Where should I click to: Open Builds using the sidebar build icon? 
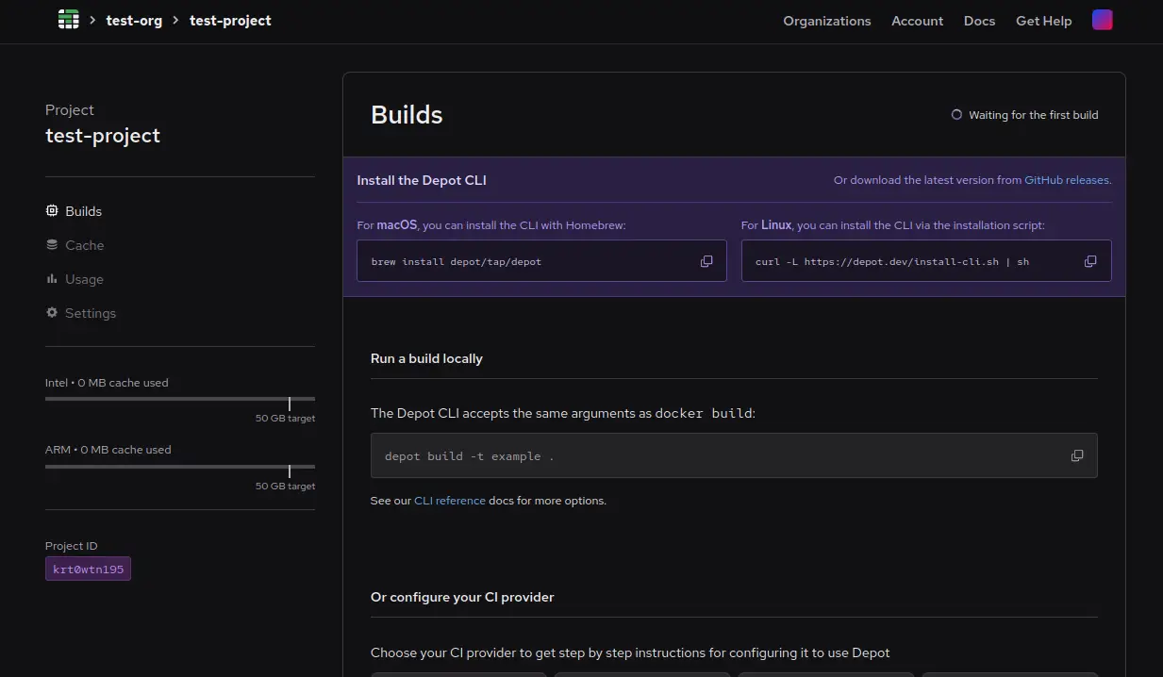pos(52,210)
